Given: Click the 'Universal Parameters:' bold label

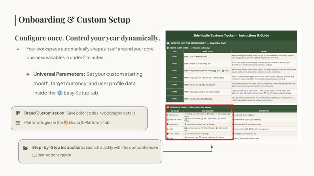Looking at the screenshot, I should pyautogui.click(x=59, y=74).
